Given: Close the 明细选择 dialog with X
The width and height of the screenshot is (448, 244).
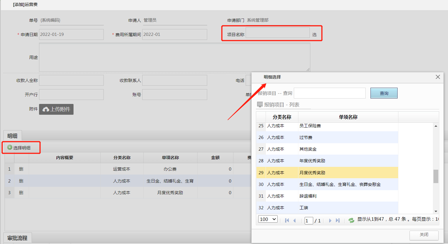Looking at the screenshot, I should coord(438,77).
